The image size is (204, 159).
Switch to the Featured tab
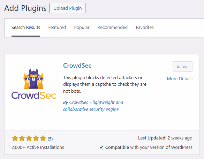(x=57, y=28)
